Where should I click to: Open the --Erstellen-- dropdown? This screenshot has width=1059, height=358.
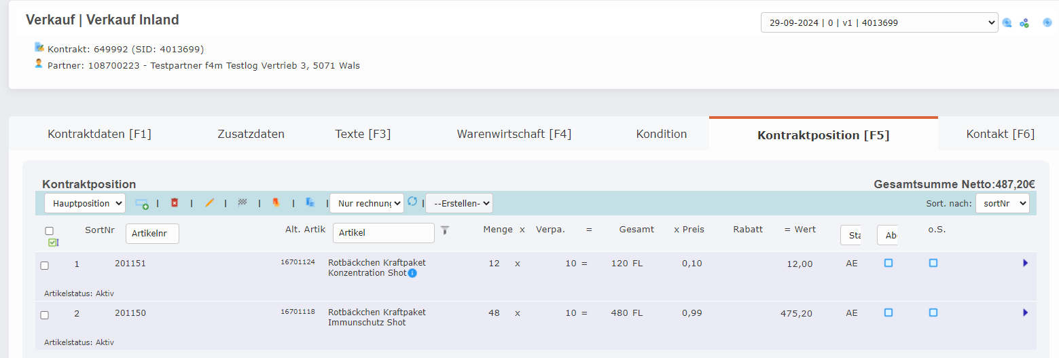[x=459, y=203]
